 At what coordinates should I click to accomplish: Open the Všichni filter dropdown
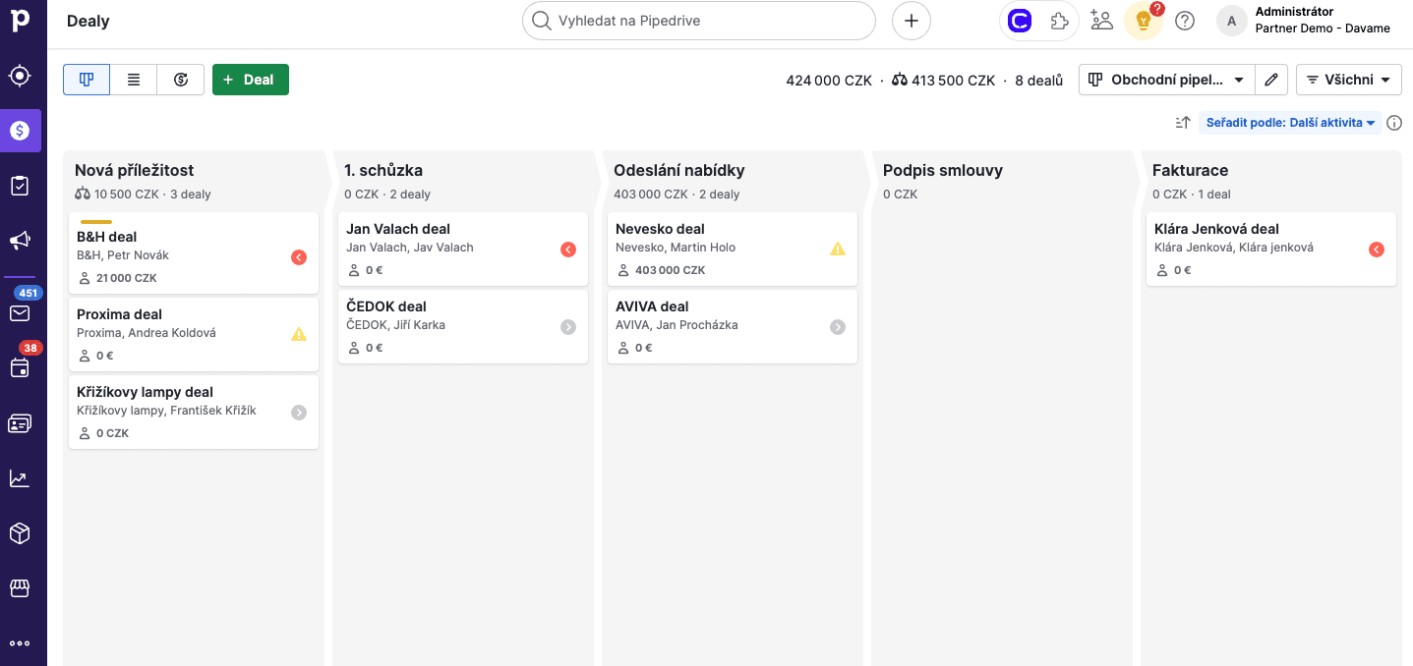pyautogui.click(x=1348, y=80)
